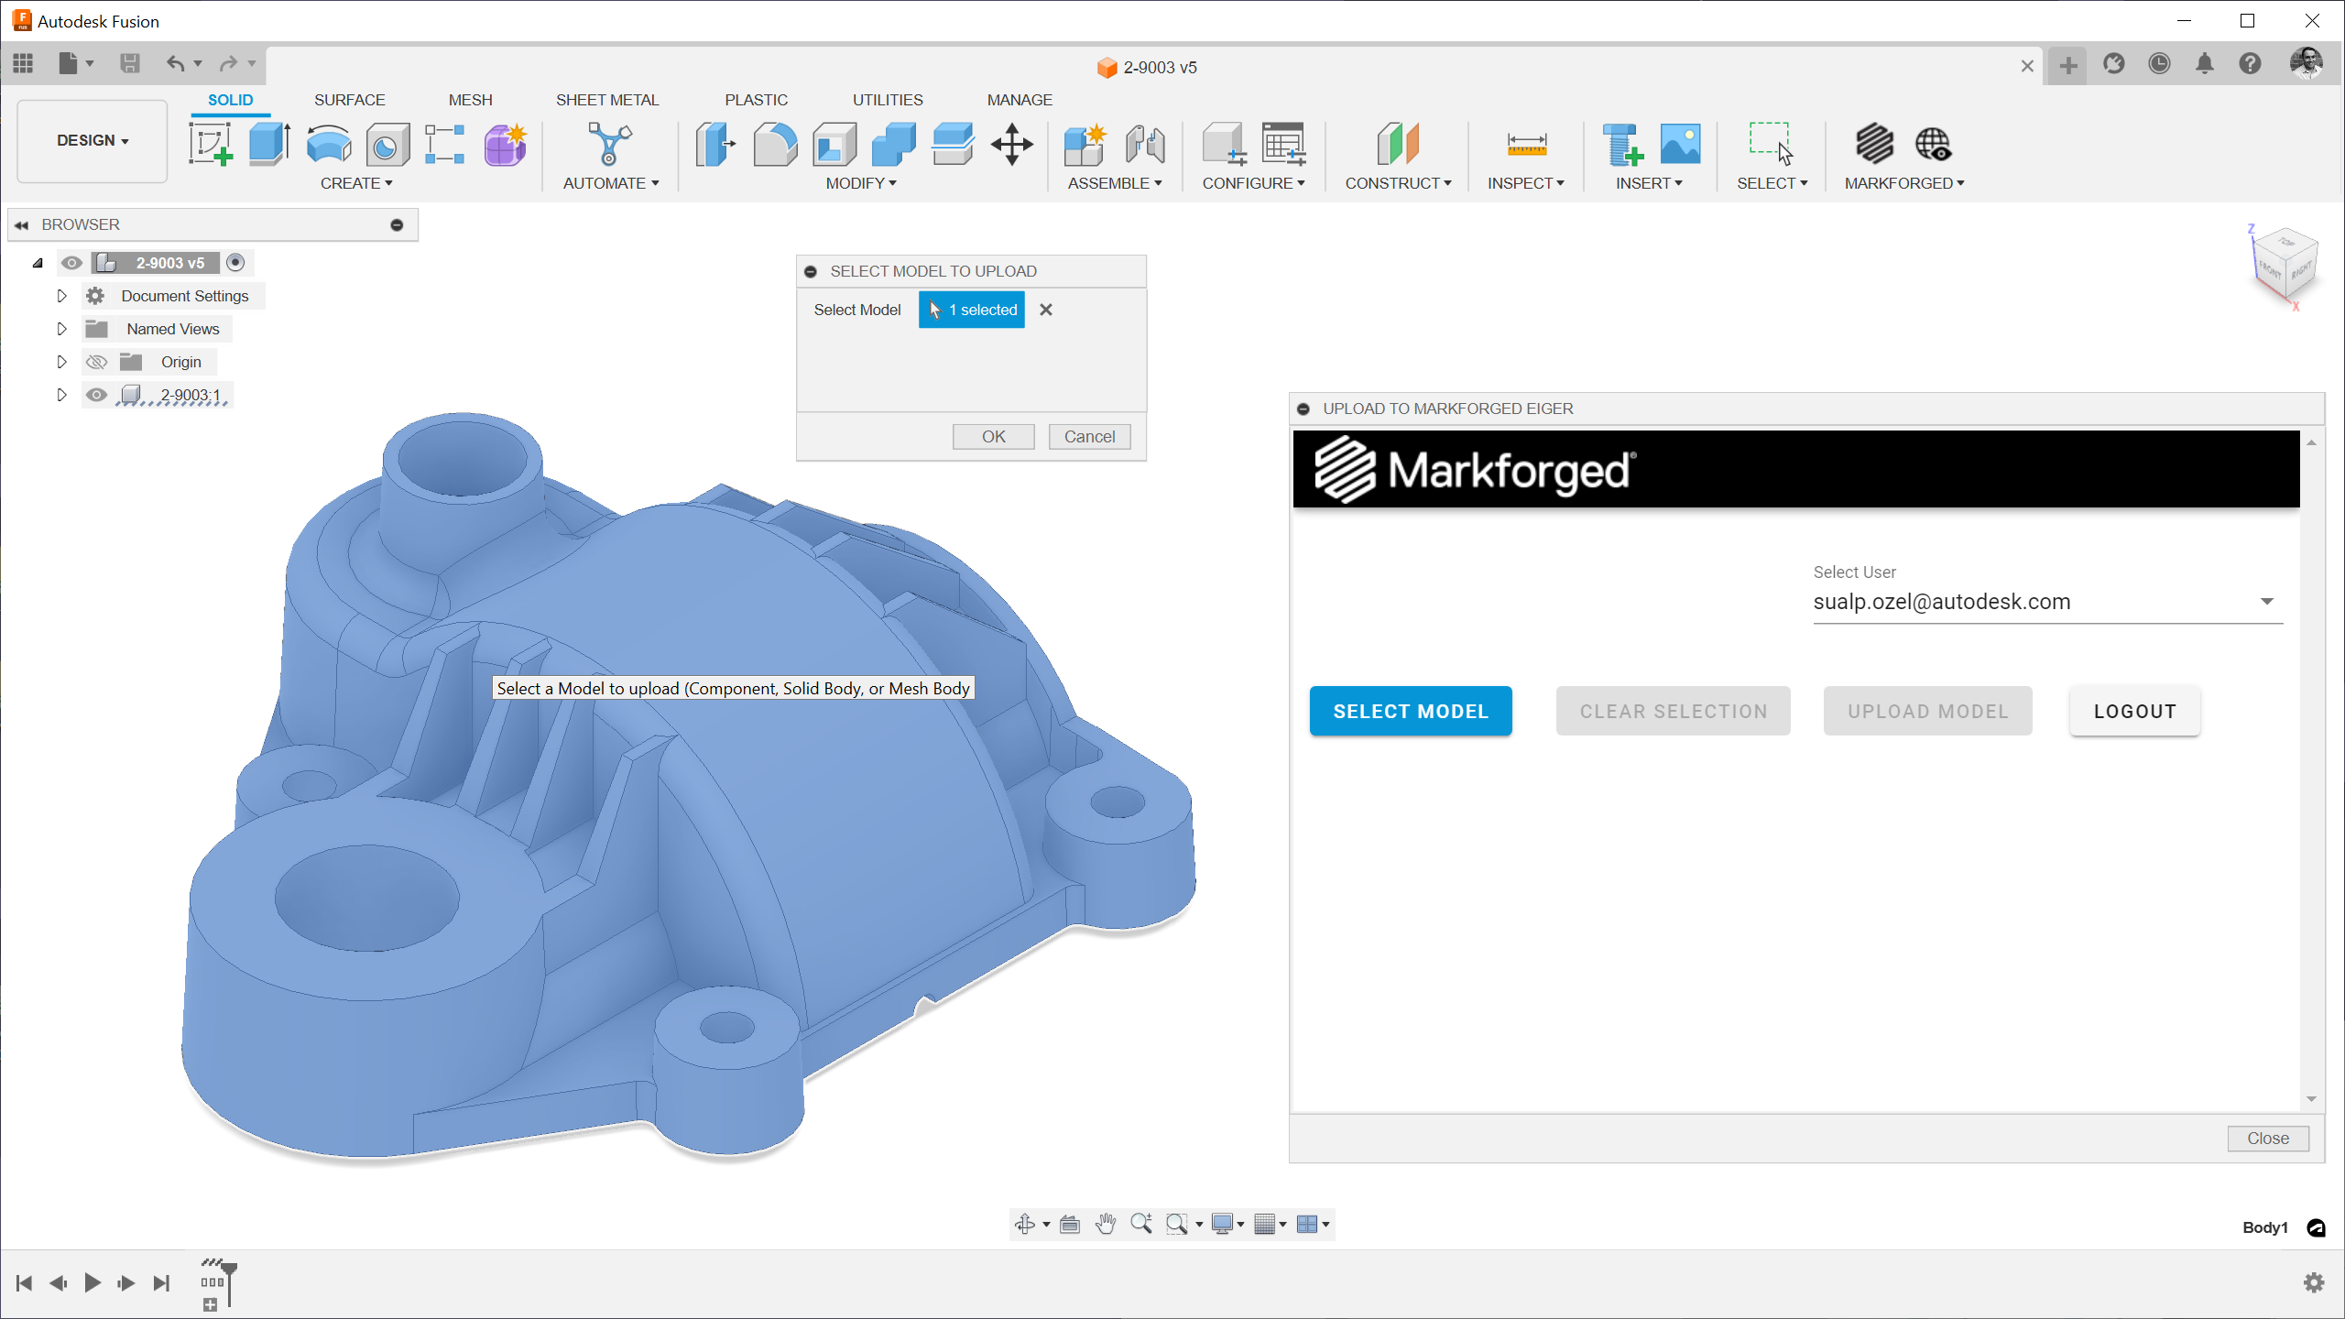Switch to the SHEET METAL tab

pyautogui.click(x=606, y=100)
